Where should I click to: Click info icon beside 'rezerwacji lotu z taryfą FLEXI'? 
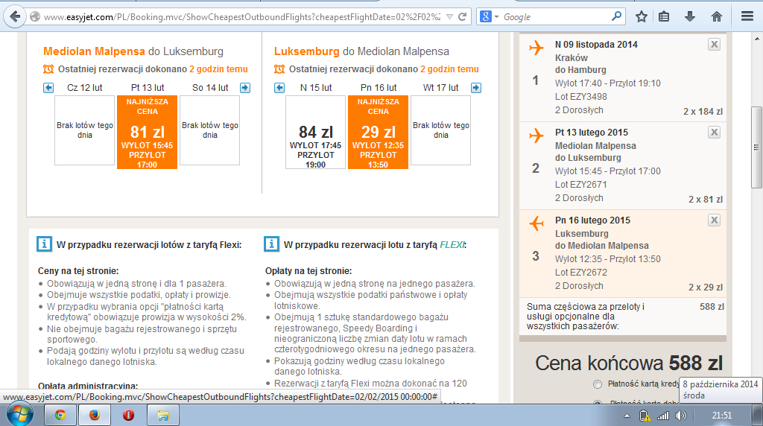click(x=271, y=244)
